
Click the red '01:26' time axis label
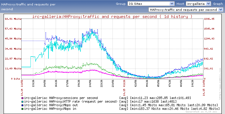tap(124, 83)
